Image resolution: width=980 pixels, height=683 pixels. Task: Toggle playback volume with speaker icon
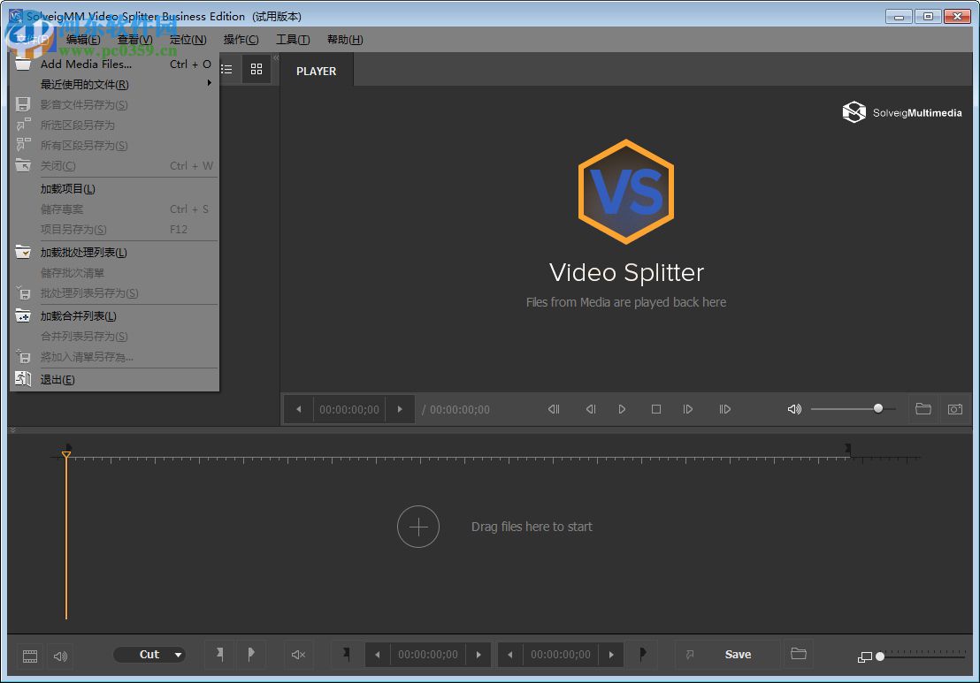pos(794,409)
